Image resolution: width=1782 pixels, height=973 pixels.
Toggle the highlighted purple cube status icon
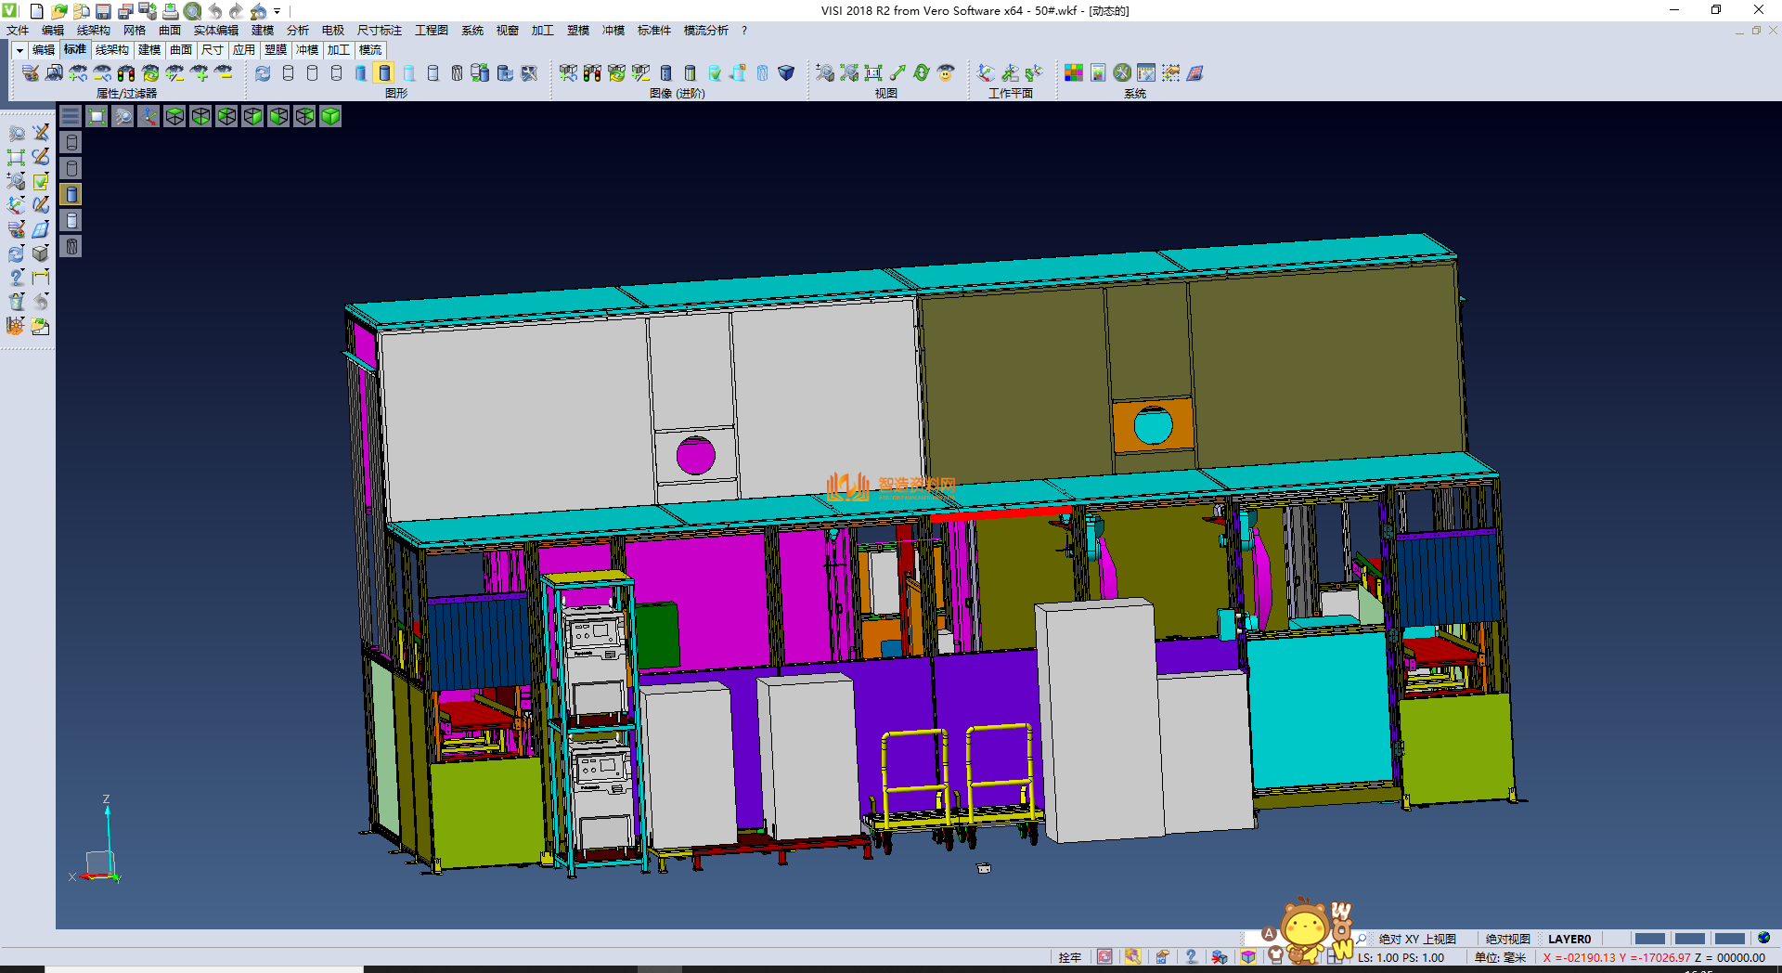click(x=1248, y=957)
